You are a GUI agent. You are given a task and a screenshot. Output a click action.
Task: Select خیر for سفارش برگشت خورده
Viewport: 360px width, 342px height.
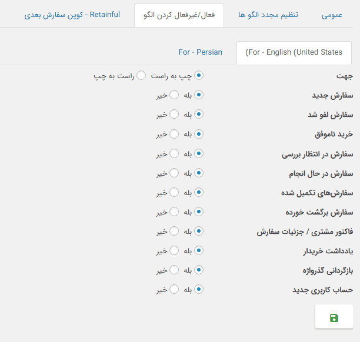coord(174,212)
